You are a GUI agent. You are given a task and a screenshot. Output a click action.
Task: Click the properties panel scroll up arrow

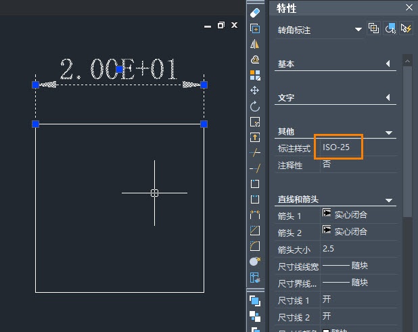pos(407,62)
